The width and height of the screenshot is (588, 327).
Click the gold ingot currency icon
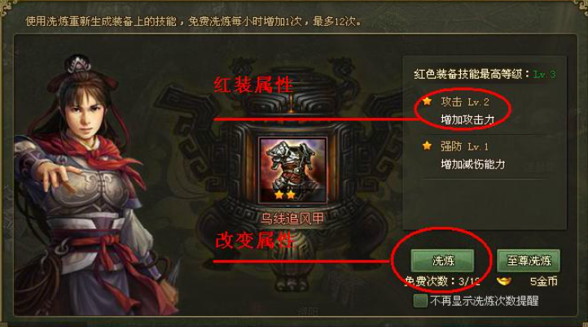click(503, 281)
